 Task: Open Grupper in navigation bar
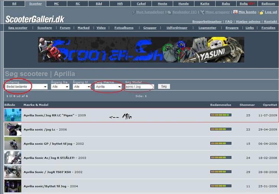click(x=150, y=28)
